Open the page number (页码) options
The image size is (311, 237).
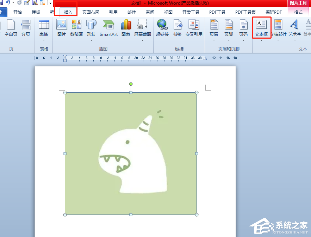pos(243,28)
